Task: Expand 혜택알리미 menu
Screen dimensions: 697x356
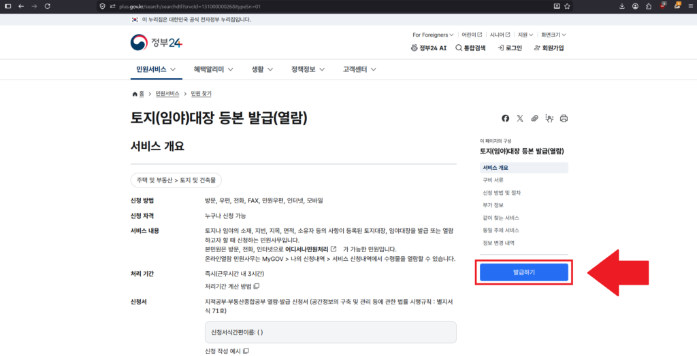Action: pos(214,69)
